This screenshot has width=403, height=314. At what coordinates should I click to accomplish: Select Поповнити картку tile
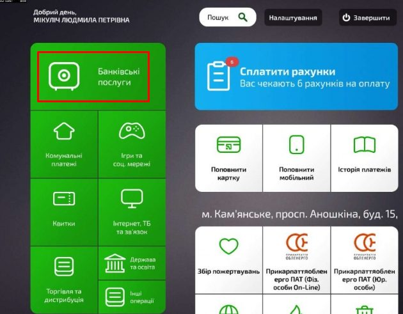coord(228,157)
